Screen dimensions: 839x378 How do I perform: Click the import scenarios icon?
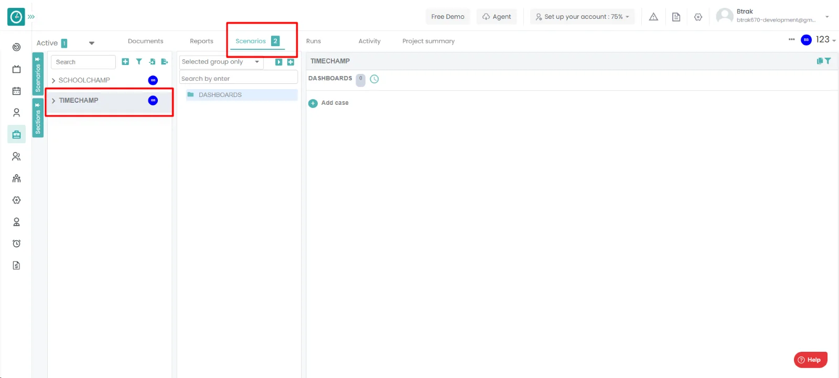click(x=152, y=62)
